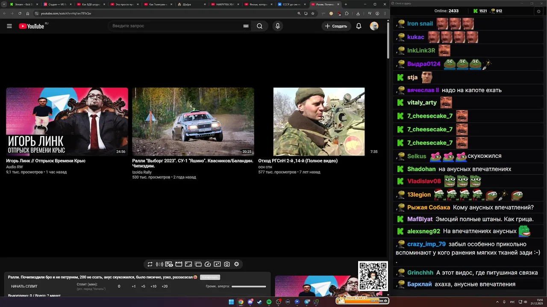
Task: Open the browser extensions puzzle icon
Action: (347, 13)
